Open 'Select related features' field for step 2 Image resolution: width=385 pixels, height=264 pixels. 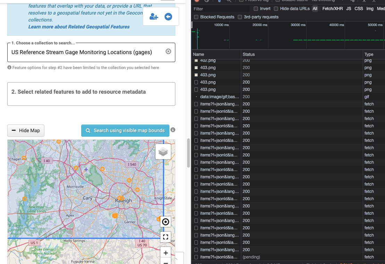[91, 94]
